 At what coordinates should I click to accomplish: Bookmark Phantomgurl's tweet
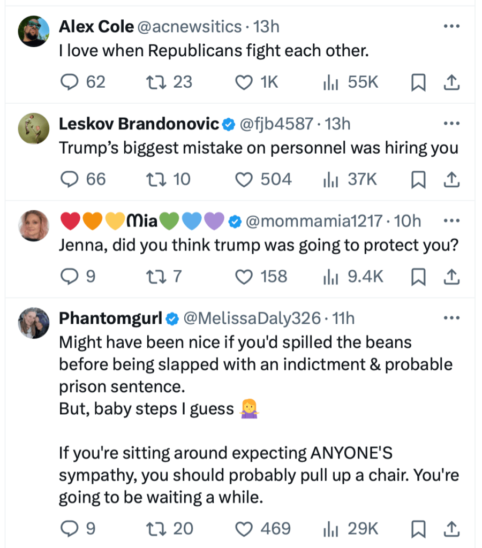coord(418,529)
